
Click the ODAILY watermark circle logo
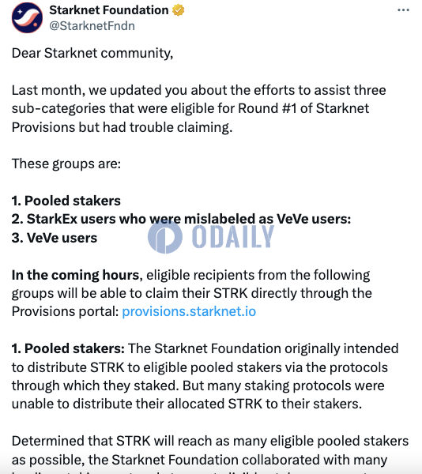(x=165, y=237)
